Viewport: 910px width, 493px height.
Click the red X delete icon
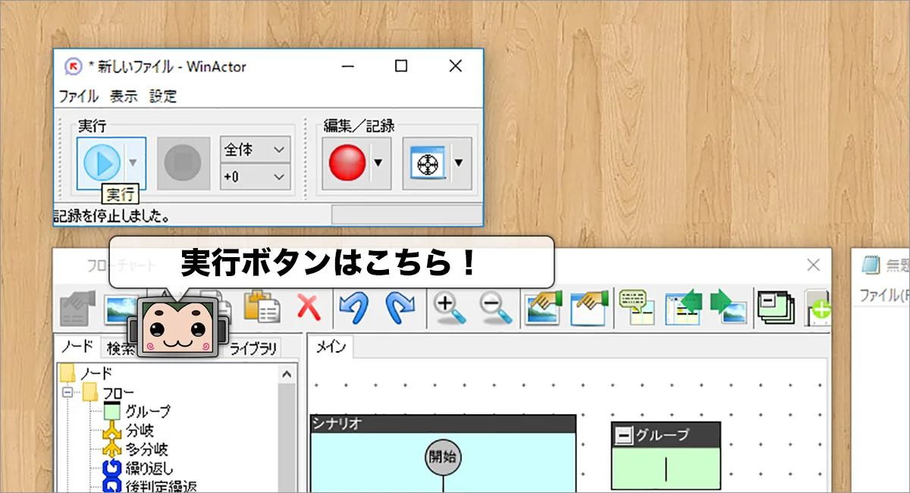309,307
